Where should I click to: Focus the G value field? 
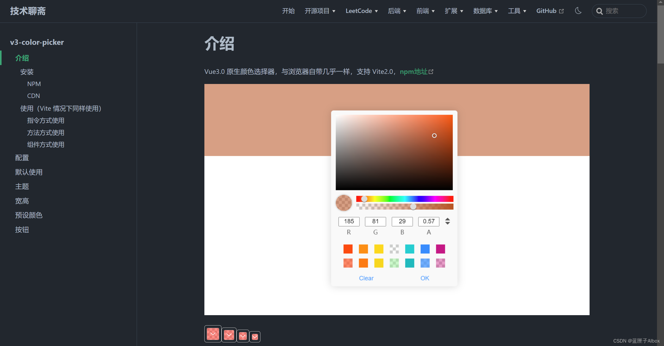point(375,221)
